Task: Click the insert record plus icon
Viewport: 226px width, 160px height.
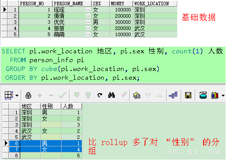Action: (40, 96)
